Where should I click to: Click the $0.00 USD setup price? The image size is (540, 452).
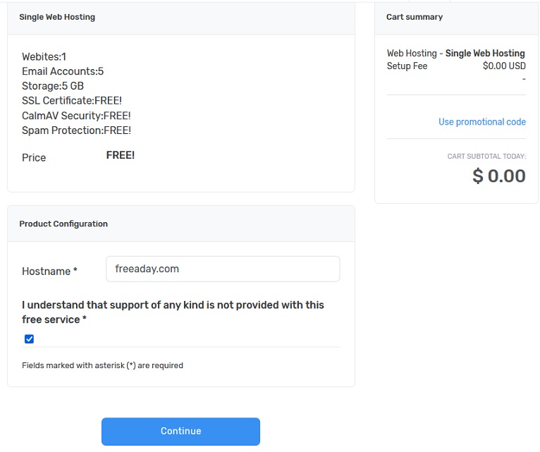point(504,66)
